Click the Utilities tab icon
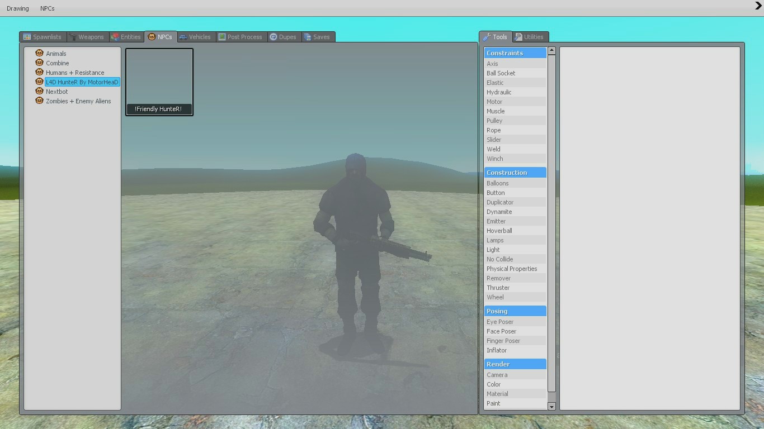764x429 pixels. 518,36
